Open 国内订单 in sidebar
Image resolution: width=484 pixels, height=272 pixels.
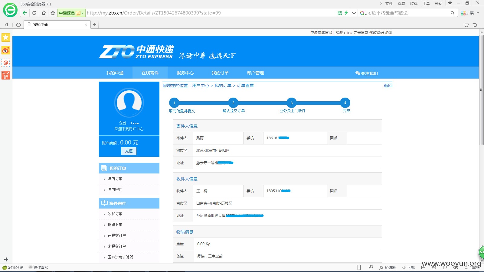coord(115,179)
